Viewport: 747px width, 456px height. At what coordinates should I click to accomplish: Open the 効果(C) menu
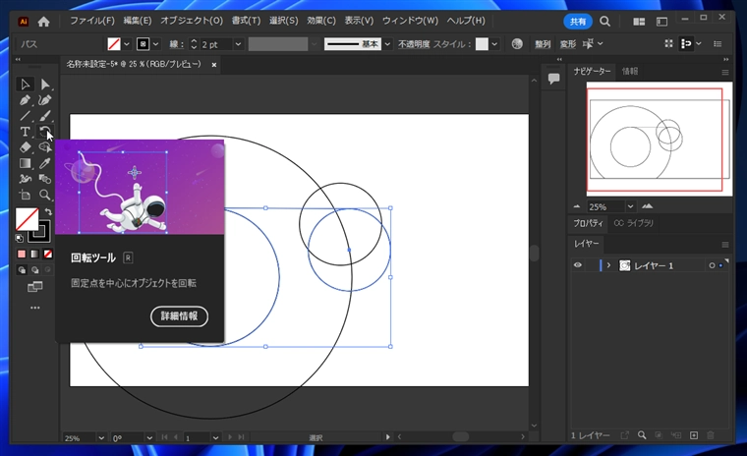[x=321, y=21]
